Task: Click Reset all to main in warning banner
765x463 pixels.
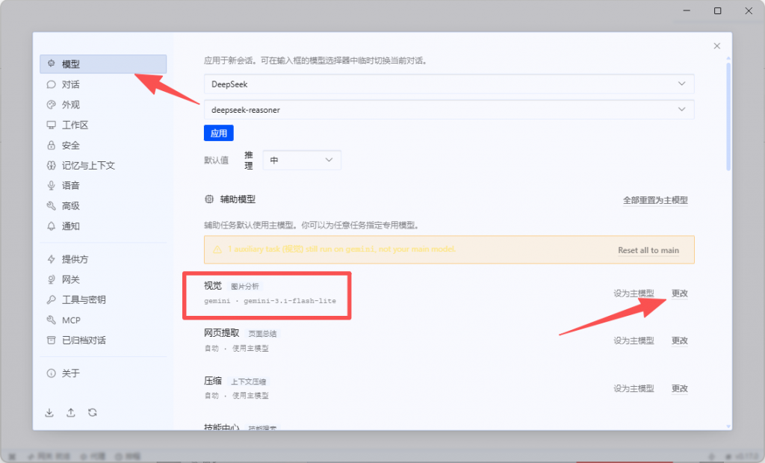Action: [x=648, y=250]
